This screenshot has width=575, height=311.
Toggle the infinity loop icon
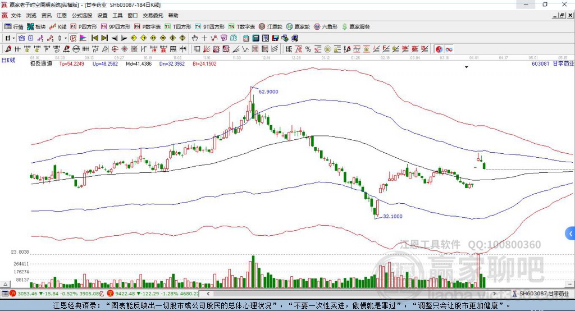[449, 49]
